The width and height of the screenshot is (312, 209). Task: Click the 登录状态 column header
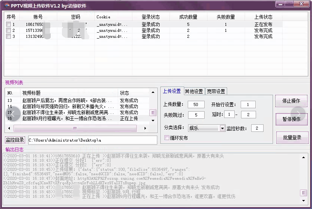point(151,17)
